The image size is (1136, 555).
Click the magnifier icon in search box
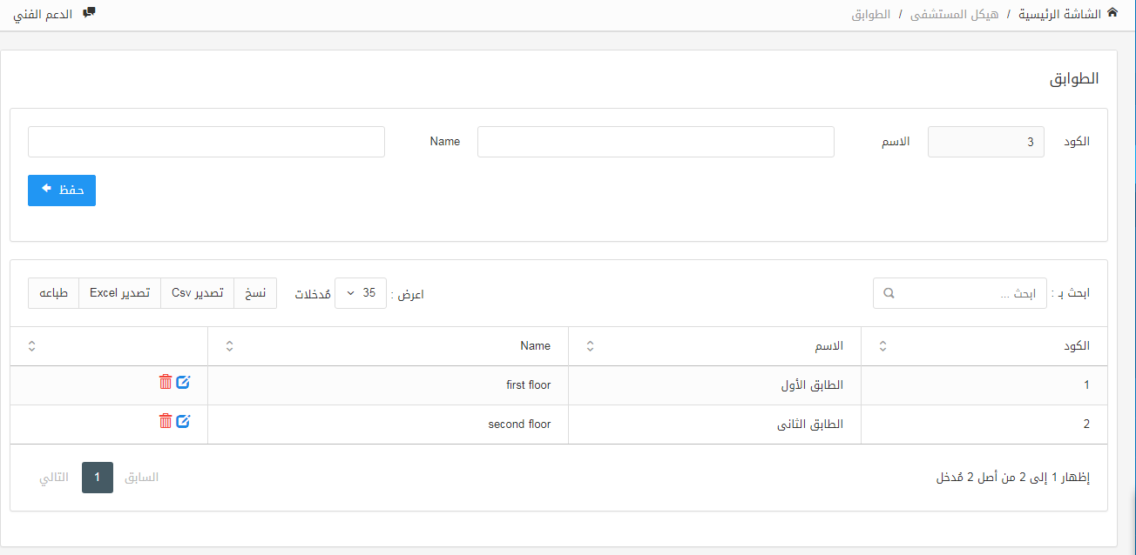(x=889, y=293)
